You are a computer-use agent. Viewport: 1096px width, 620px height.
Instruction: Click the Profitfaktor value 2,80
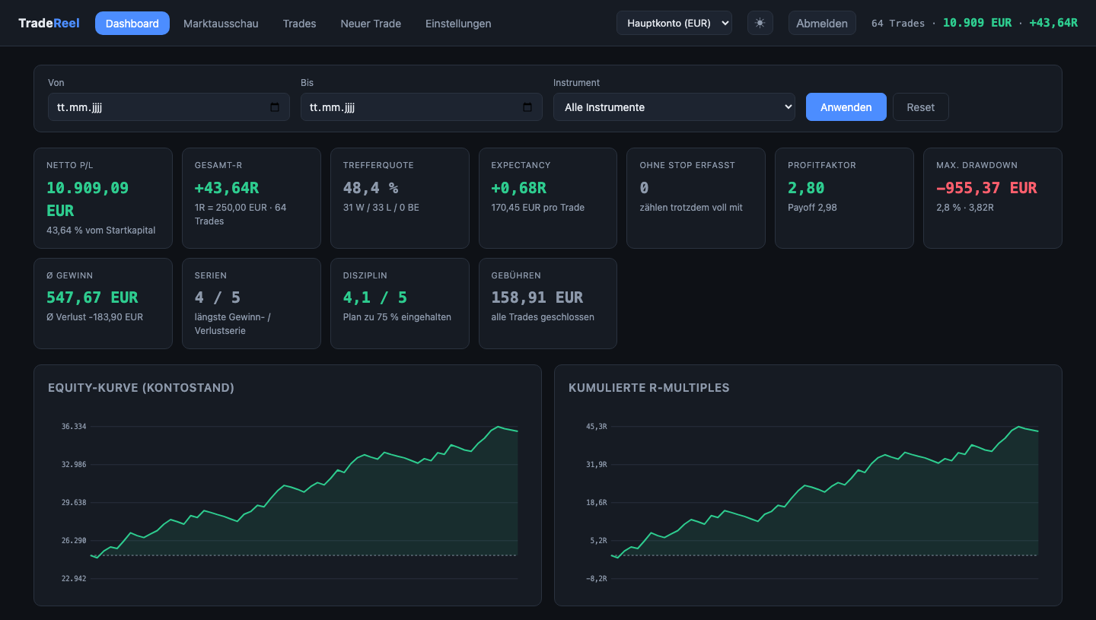pos(806,188)
